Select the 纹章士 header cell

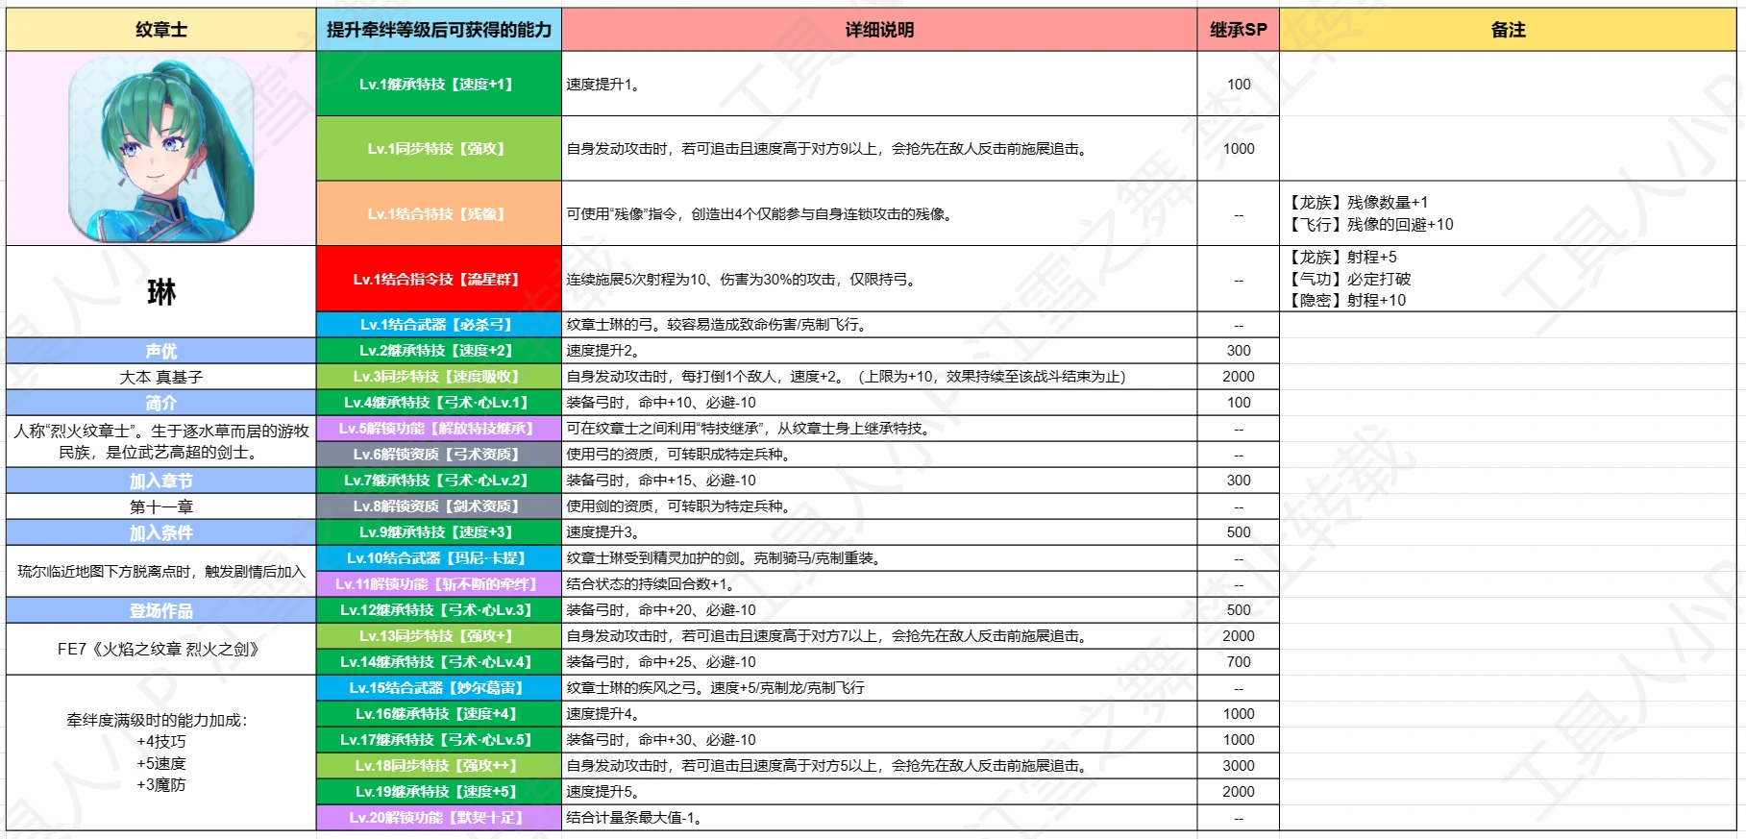(161, 30)
